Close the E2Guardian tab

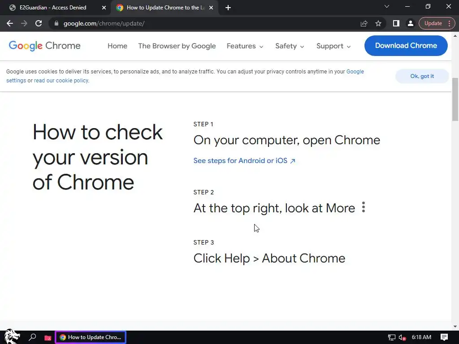coord(104,8)
